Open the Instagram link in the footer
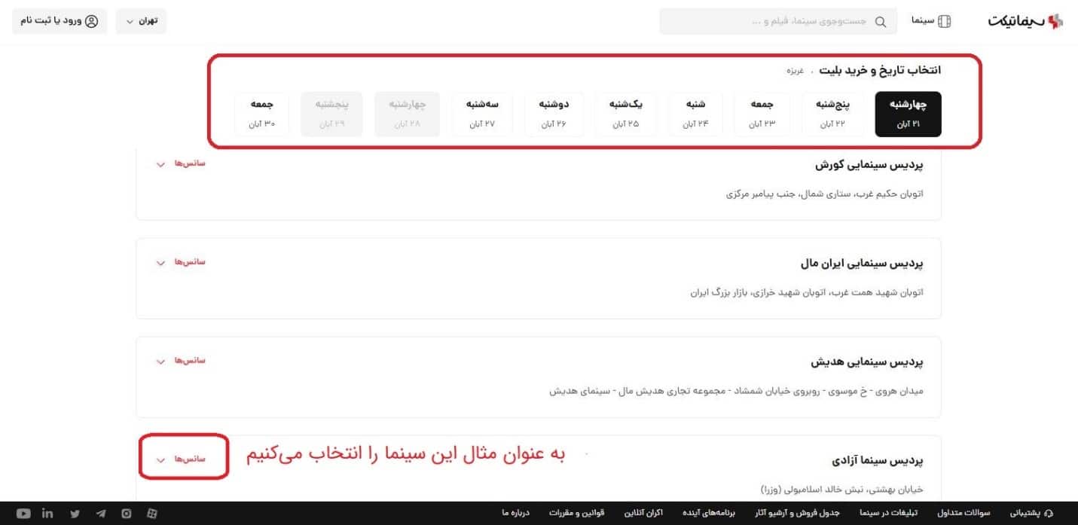 tap(127, 514)
